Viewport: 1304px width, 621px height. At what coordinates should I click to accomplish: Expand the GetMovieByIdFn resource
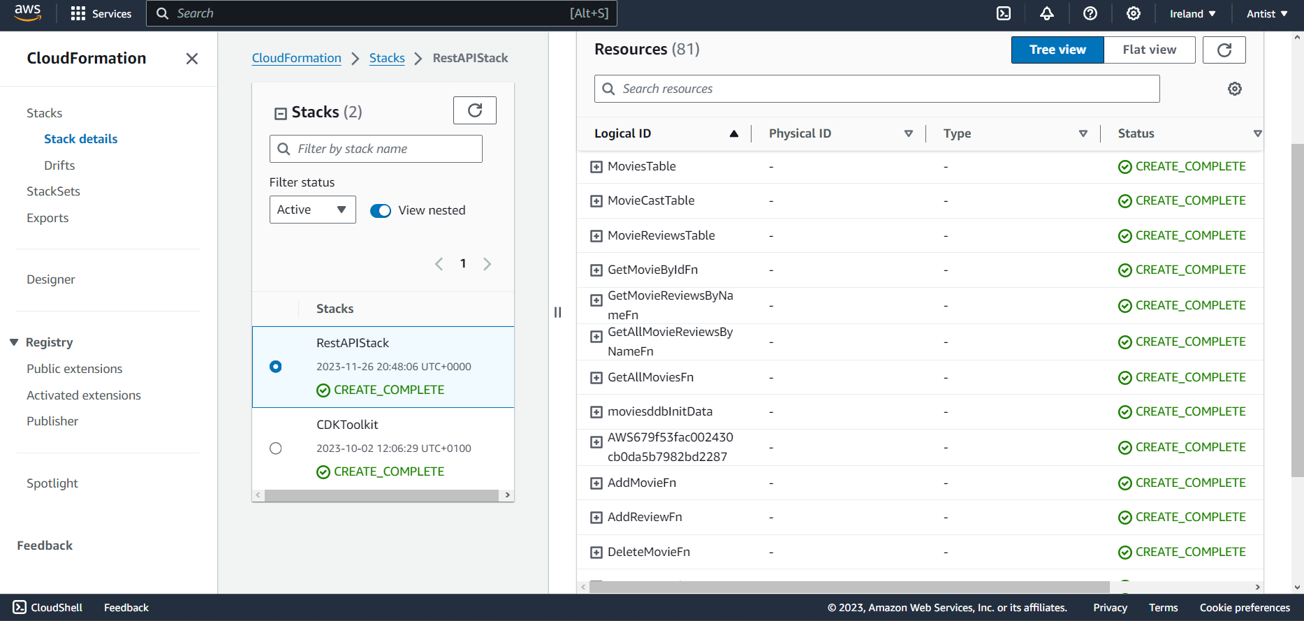(596, 270)
